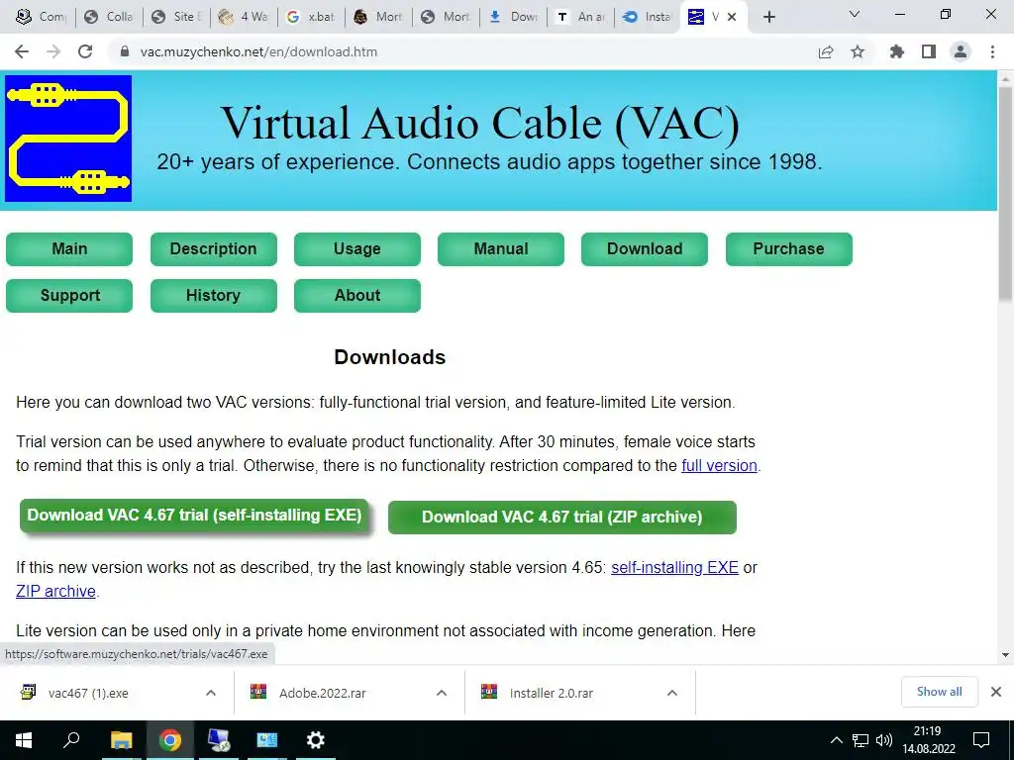Switch to the 'x.bat' Google tab
Viewport: 1014px width, 760px height.
(311, 17)
